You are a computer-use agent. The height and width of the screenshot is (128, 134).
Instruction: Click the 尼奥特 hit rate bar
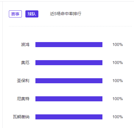69,99
